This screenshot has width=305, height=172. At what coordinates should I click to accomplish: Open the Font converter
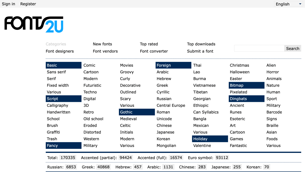(x=154, y=51)
